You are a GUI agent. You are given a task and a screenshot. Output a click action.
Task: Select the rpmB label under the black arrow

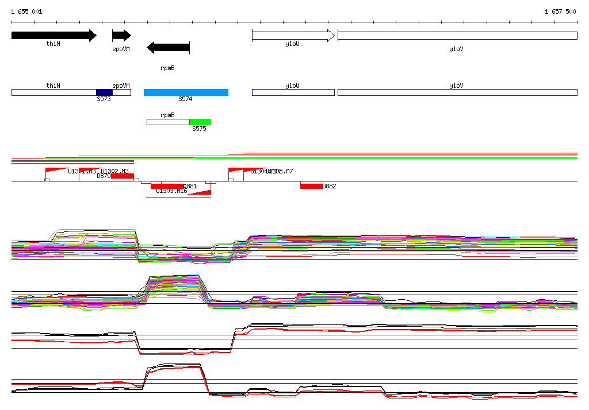167,68
